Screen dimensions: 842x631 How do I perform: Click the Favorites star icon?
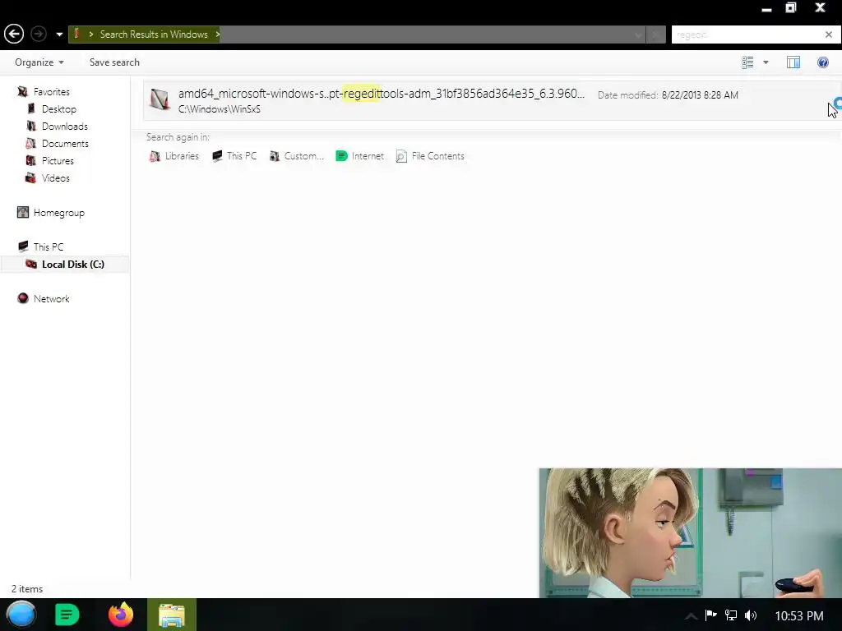click(22, 92)
